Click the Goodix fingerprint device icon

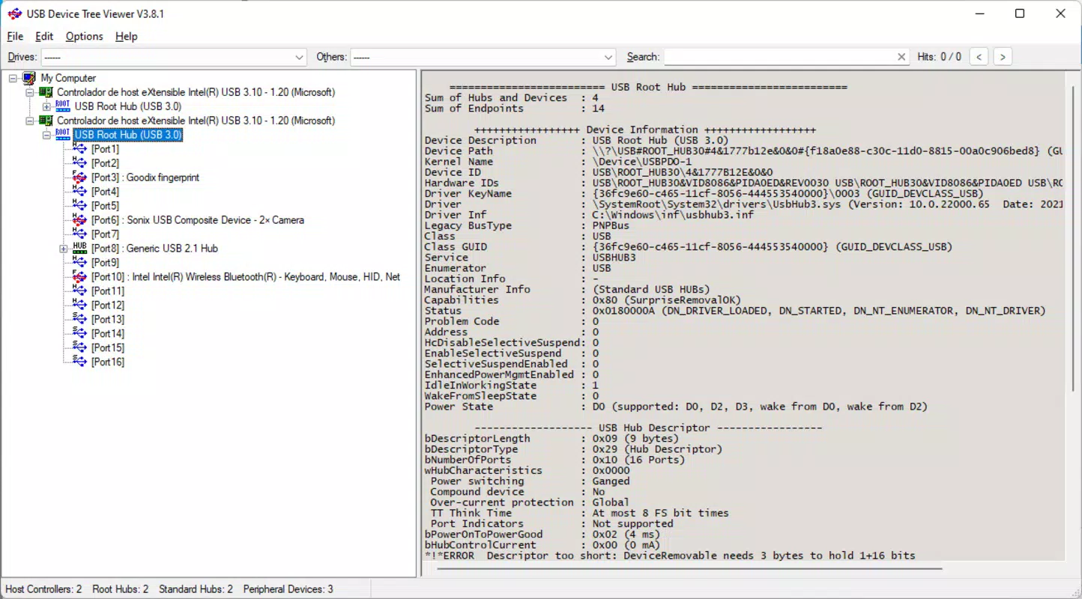79,177
